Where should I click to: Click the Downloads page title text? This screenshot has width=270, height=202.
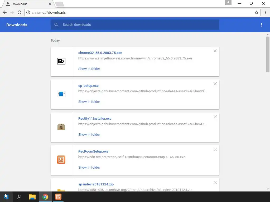(x=17, y=25)
